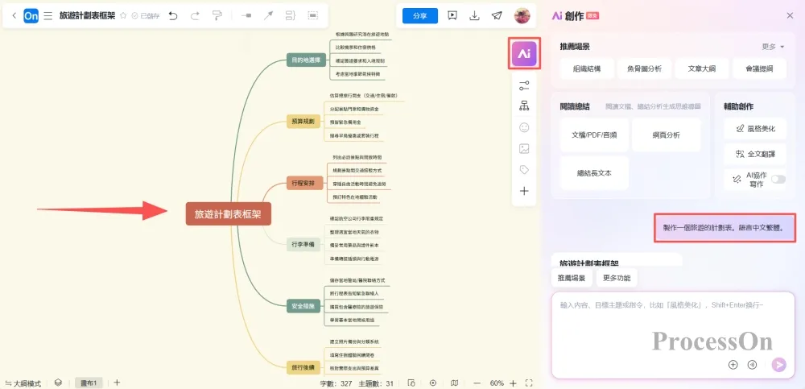Viewport: 805px width, 389px height.
Task: Open the structure layout icon in sidebar
Action: [x=524, y=106]
